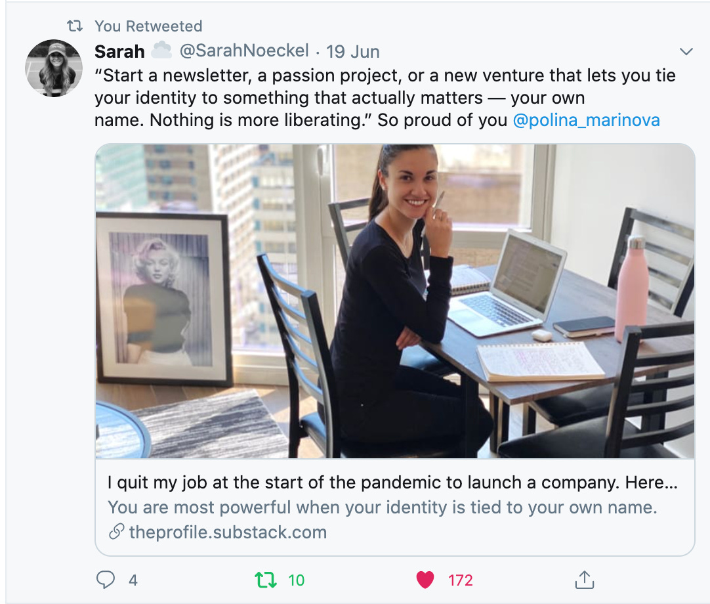Open theprofile.substack.com link
The width and height of the screenshot is (710, 604).
point(228,532)
